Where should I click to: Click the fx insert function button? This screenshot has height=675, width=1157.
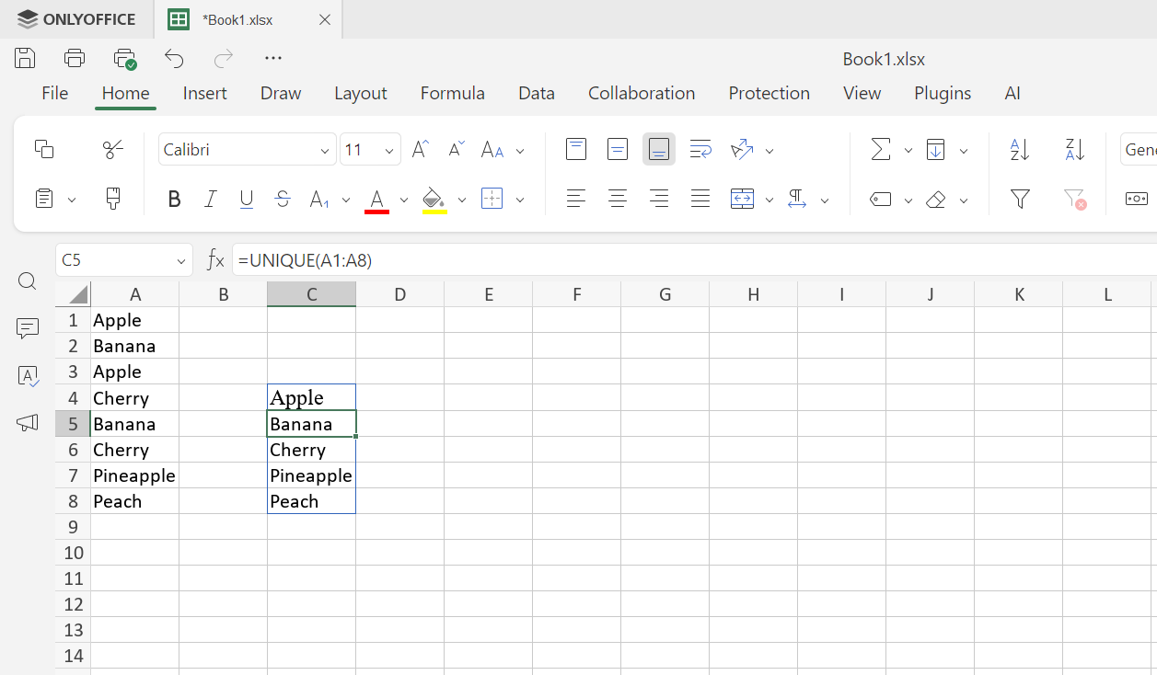tap(215, 260)
